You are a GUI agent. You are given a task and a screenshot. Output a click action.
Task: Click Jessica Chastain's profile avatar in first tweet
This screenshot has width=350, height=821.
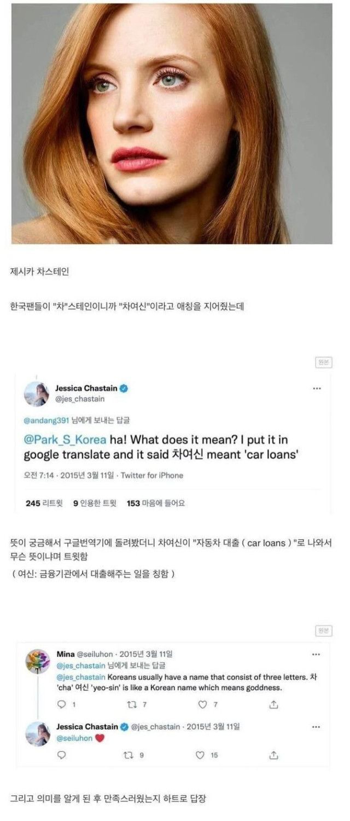(37, 394)
